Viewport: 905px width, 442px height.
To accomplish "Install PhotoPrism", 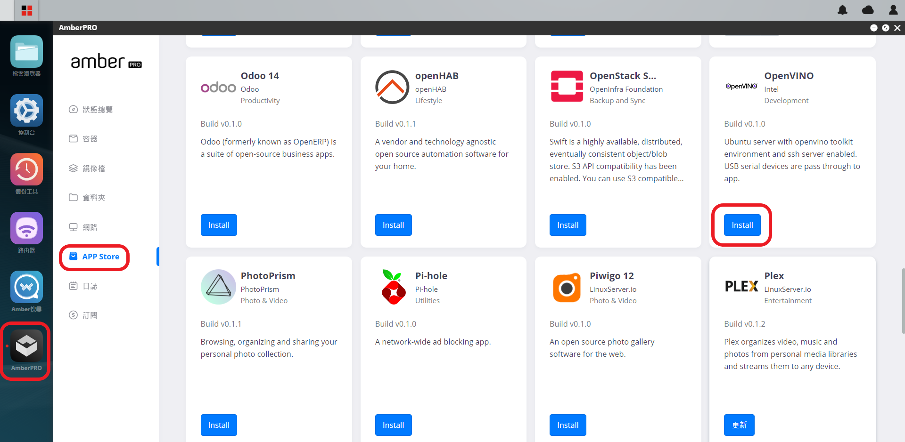I will tap(219, 425).
